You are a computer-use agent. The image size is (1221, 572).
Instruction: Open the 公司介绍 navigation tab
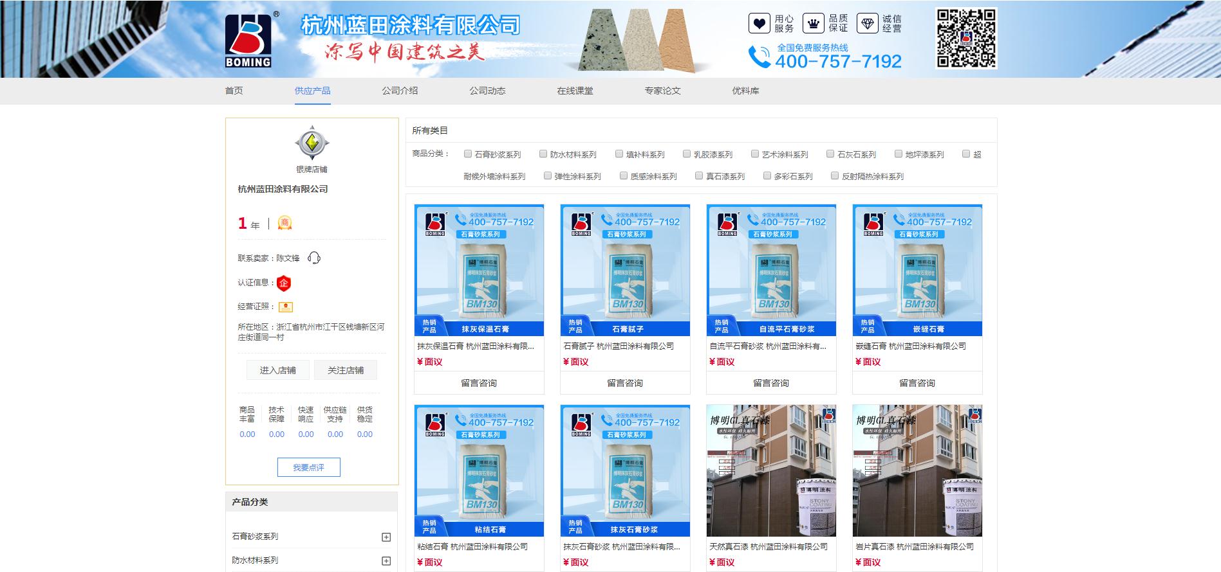(x=400, y=91)
